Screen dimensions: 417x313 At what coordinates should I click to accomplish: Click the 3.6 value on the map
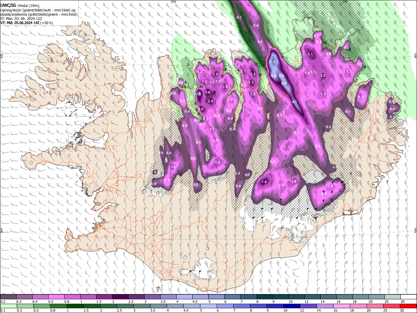pos(199,94)
